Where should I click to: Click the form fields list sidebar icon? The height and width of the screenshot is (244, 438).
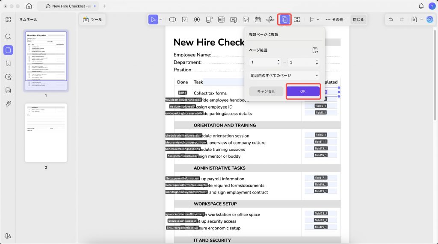coord(8,90)
